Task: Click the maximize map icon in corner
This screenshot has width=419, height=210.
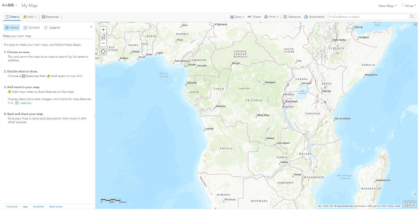Action: pos(415,24)
